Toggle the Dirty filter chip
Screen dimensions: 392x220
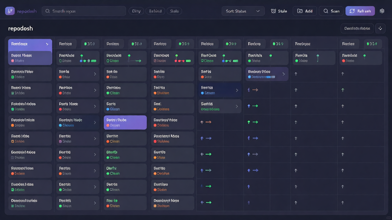(136, 11)
